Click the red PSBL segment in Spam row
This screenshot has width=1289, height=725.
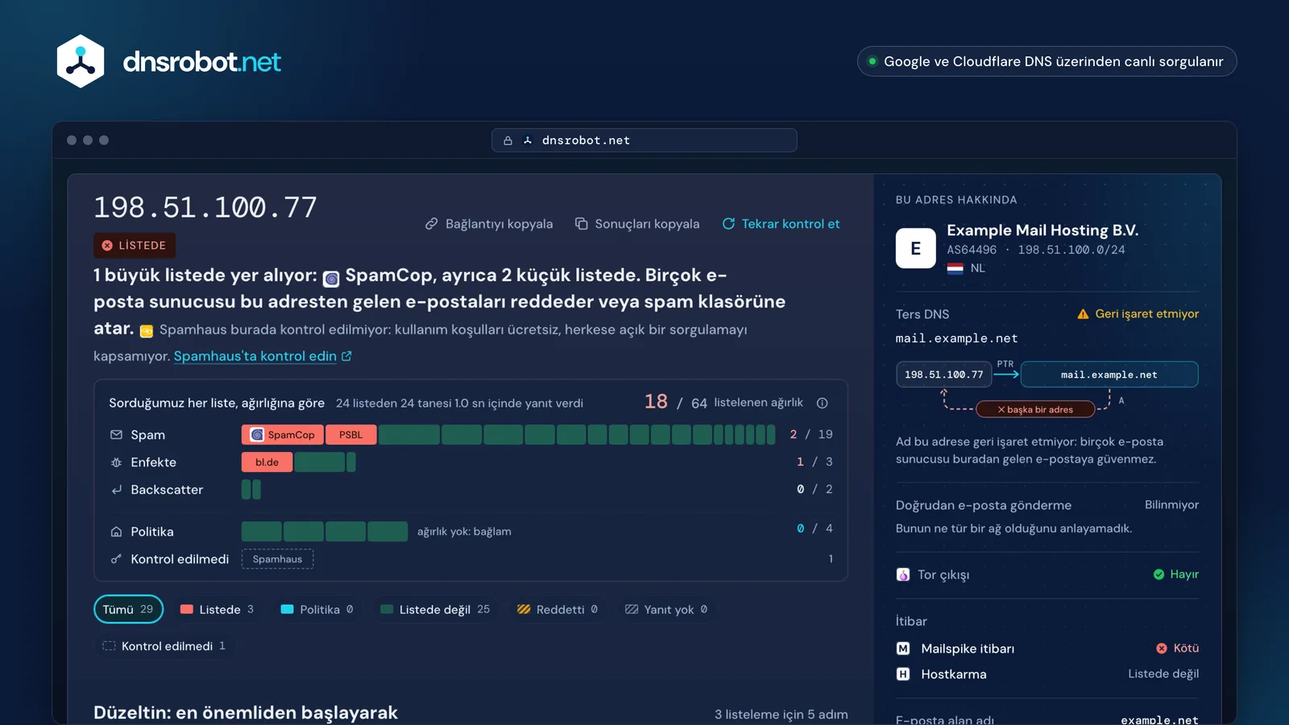[x=351, y=435]
